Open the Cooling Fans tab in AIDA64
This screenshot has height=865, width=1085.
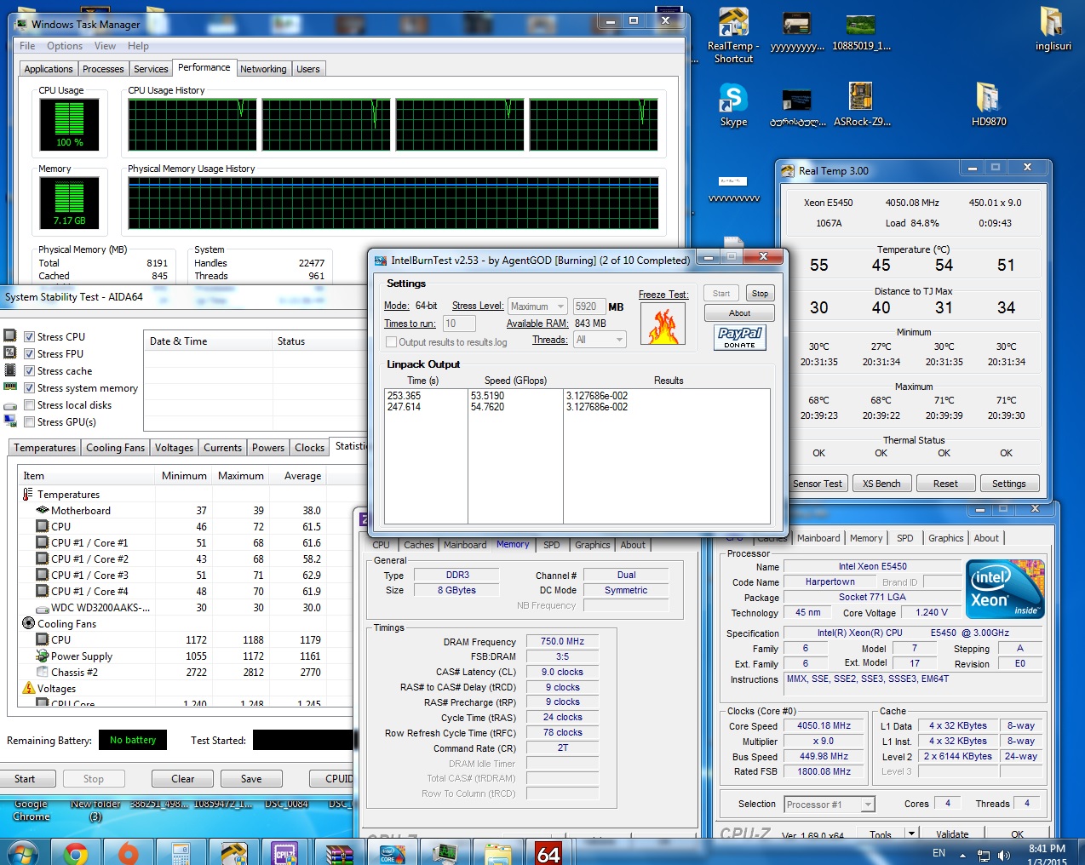tap(116, 448)
